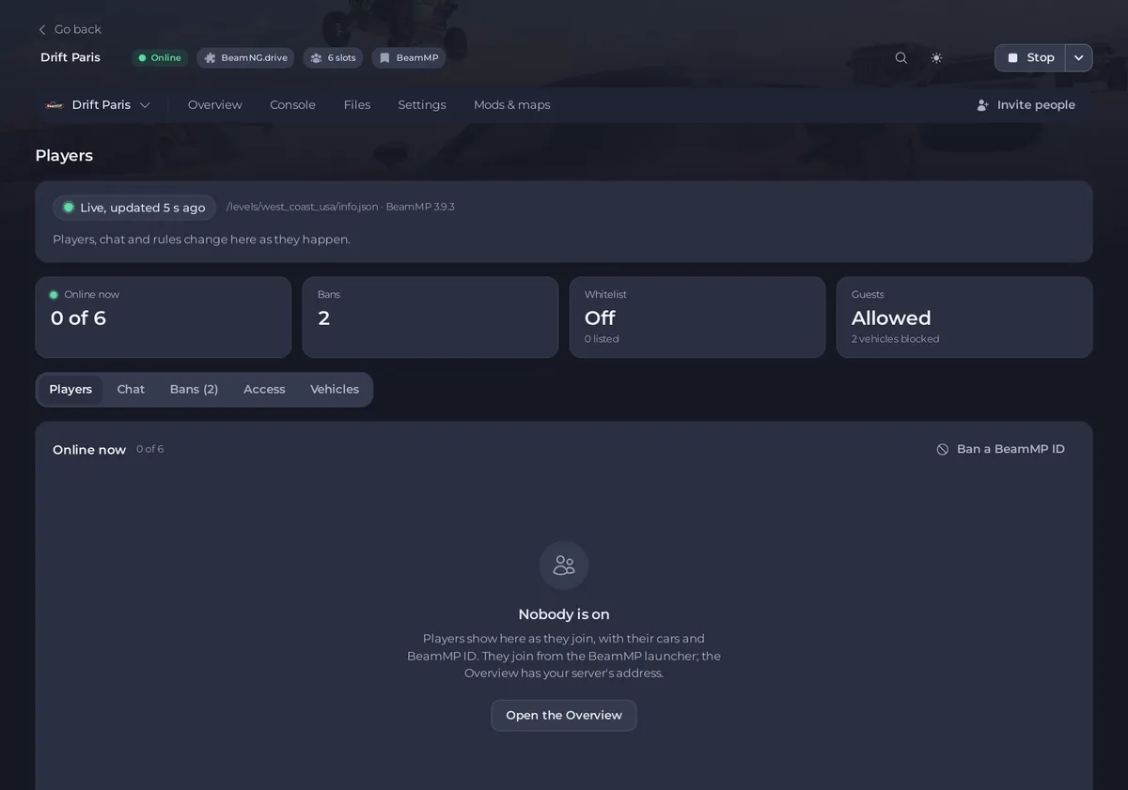Screen dimensions: 1128x790
Task: Open the Console nav tab
Action: tap(292, 105)
